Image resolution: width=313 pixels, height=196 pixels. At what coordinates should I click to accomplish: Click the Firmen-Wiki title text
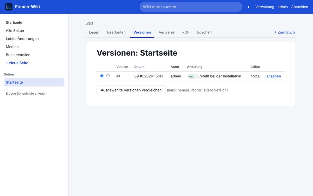pos(27,7)
